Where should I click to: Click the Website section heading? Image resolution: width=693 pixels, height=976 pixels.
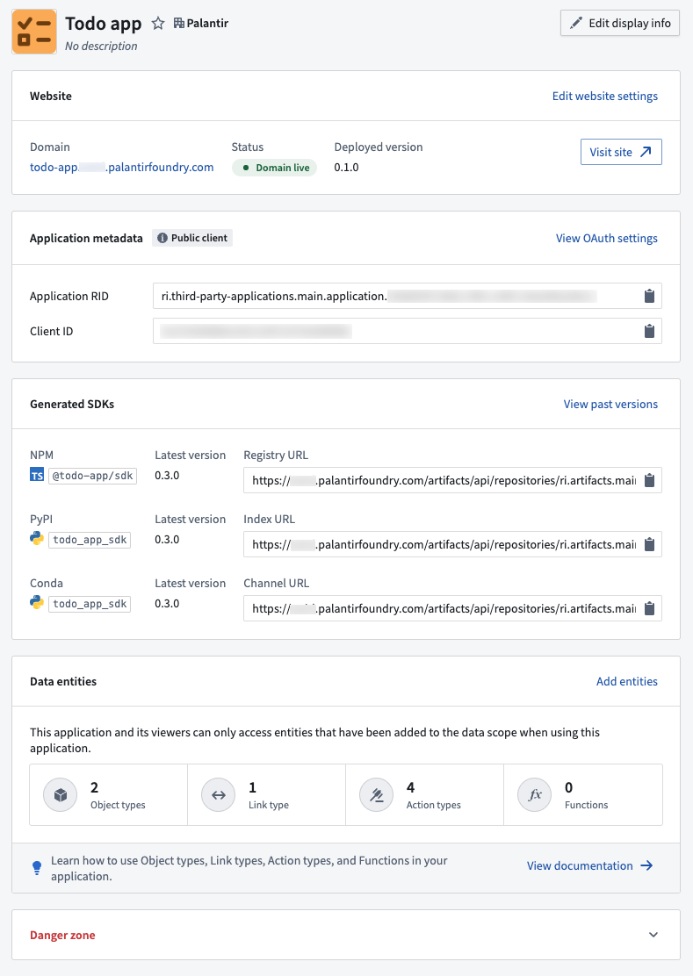[x=50, y=96]
